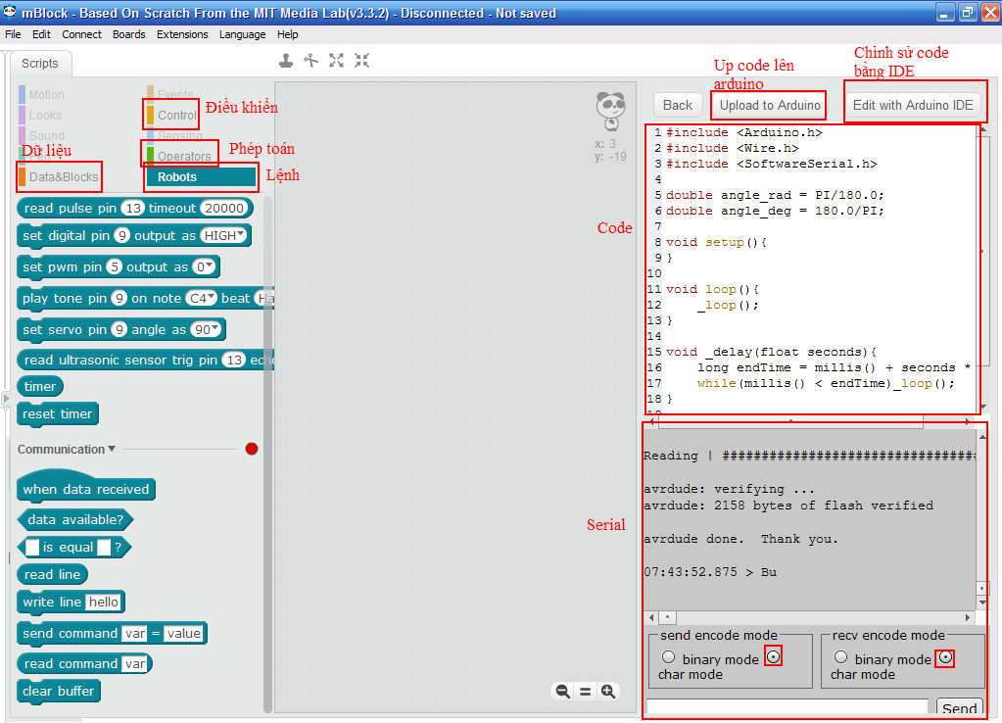
Task: Select the Duplicate stamp tool
Action: (x=285, y=61)
